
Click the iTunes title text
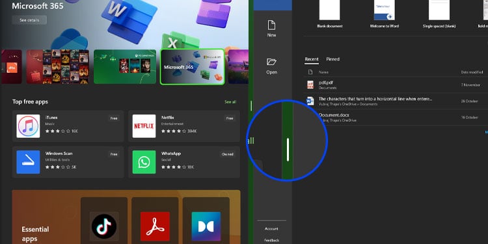pyautogui.click(x=51, y=118)
